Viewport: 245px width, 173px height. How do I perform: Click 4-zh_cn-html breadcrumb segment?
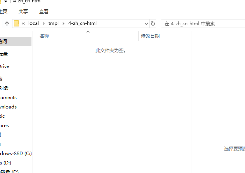point(82,23)
